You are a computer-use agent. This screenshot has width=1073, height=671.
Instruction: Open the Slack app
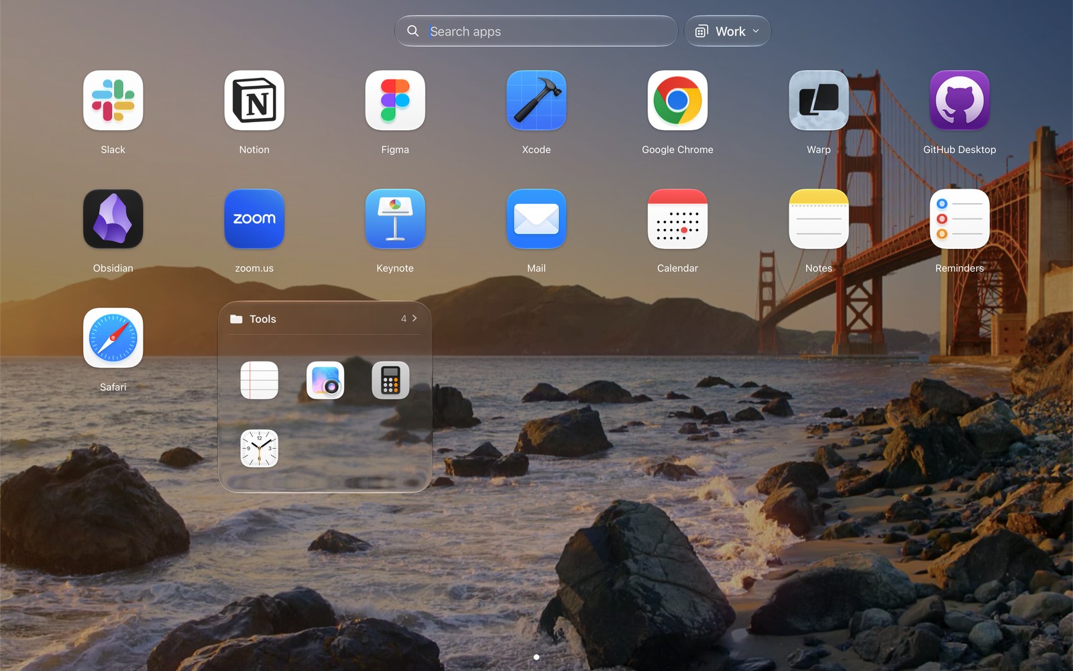pos(113,101)
